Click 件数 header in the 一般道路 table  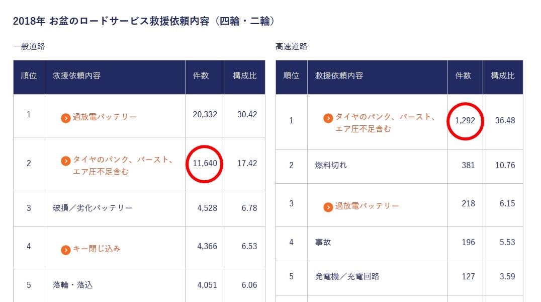pyautogui.click(x=201, y=76)
